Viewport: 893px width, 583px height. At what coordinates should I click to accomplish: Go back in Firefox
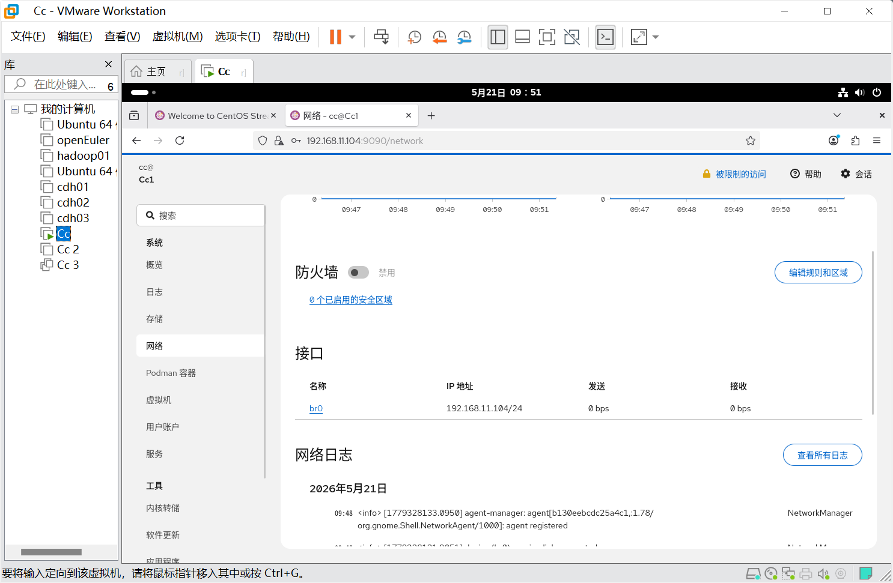tap(136, 140)
